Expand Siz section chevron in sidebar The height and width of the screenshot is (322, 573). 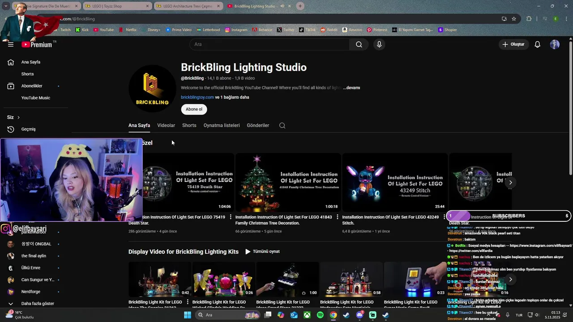(18, 117)
